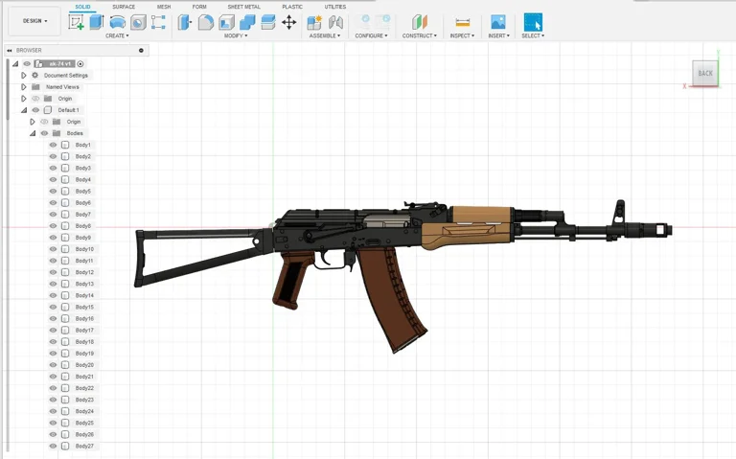This screenshot has width=736, height=459.
Task: Toggle visibility of Body12
Action: [54, 272]
